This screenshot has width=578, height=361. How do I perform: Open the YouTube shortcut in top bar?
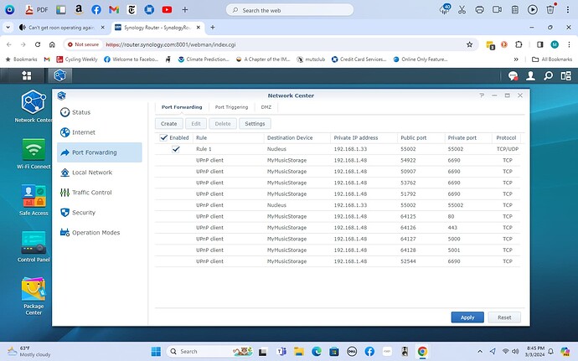click(167, 9)
